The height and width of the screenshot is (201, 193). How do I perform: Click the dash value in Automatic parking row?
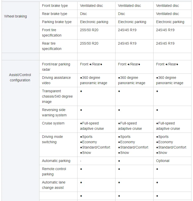click(81, 161)
